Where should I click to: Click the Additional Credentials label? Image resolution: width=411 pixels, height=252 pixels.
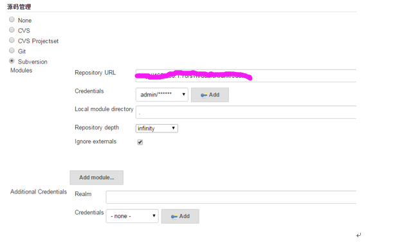tap(39, 192)
